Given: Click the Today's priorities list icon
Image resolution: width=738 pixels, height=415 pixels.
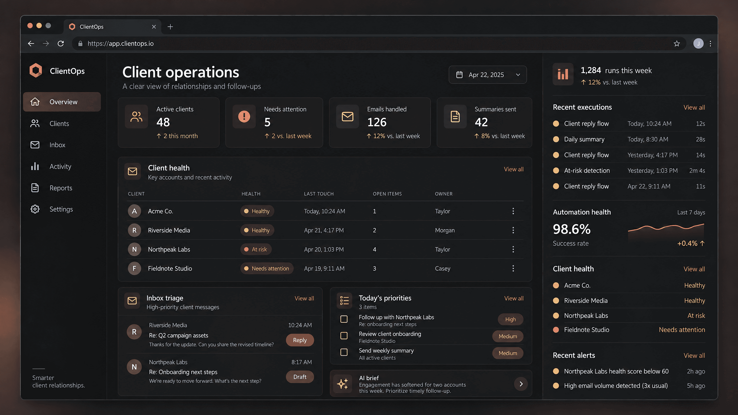Looking at the screenshot, I should [344, 300].
